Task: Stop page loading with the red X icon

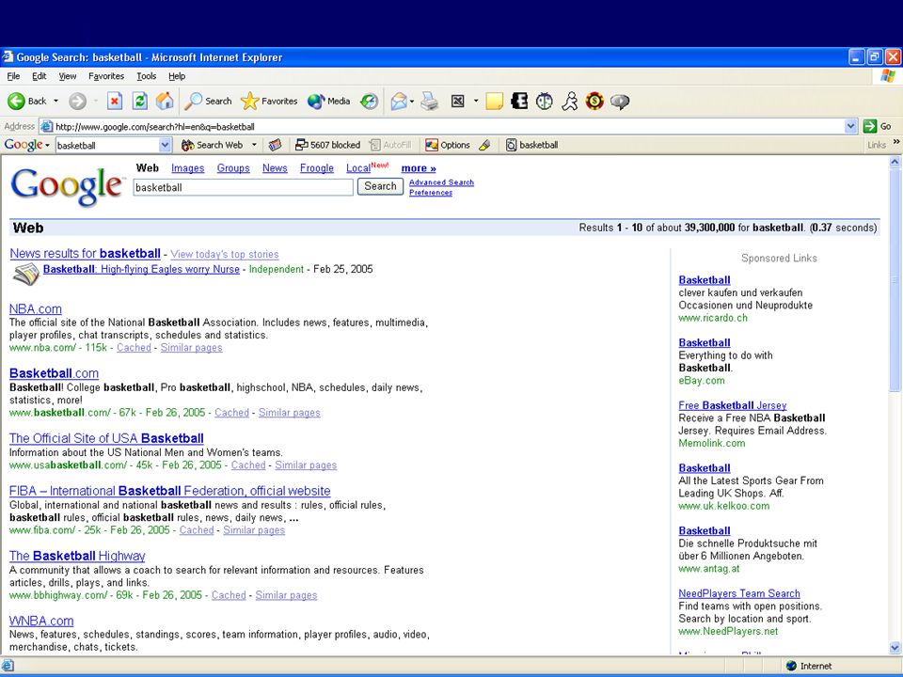Action: coord(115,102)
